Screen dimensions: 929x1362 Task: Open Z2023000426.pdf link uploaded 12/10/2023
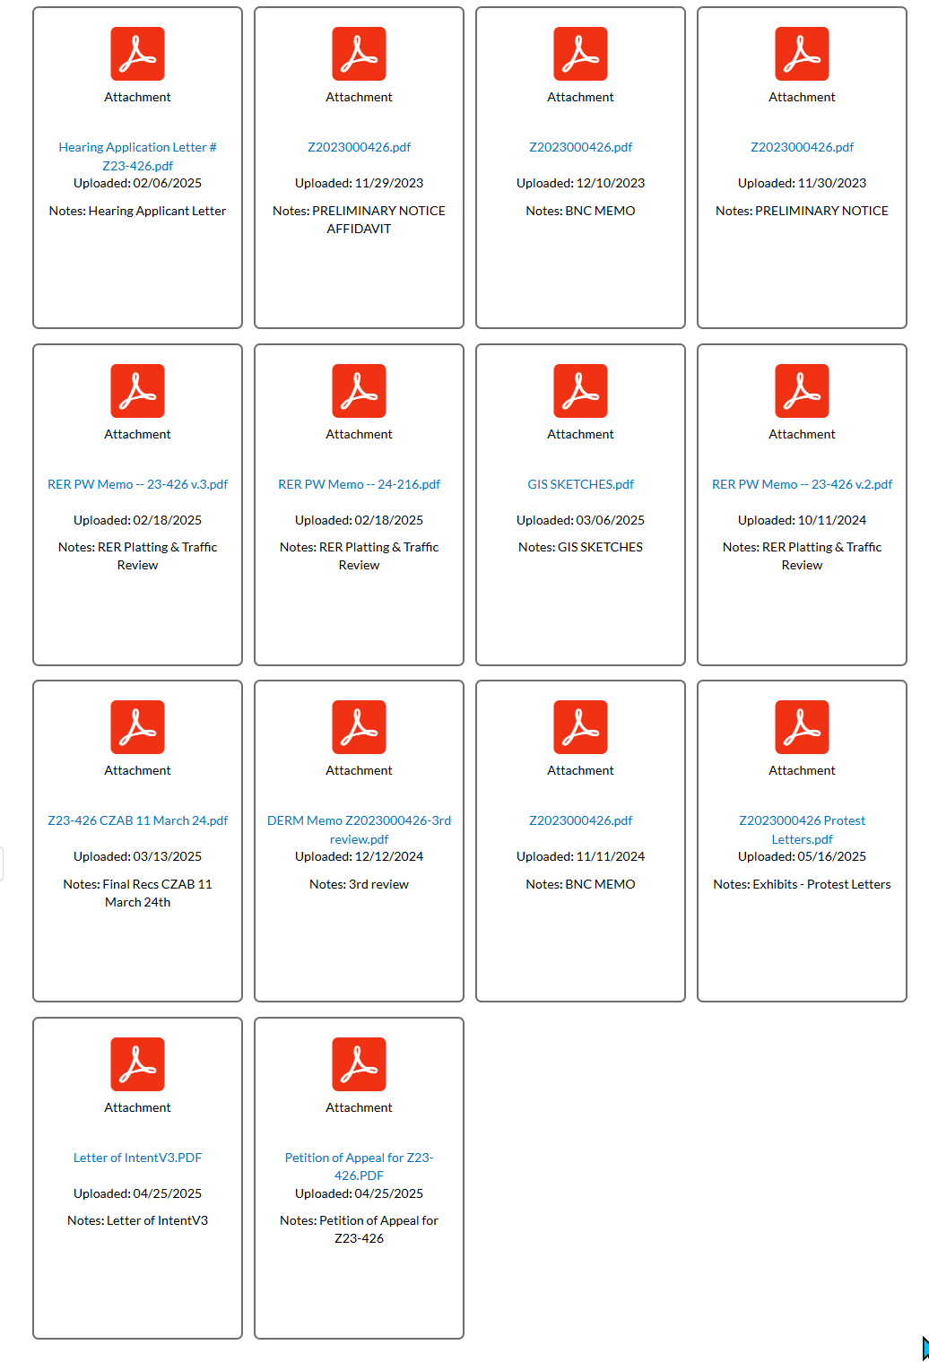coord(580,147)
